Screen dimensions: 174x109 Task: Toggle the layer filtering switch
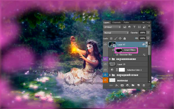point(149,27)
